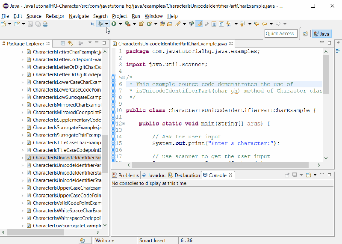Open the Debug configurations dropdown arrow

click(x=106, y=24)
